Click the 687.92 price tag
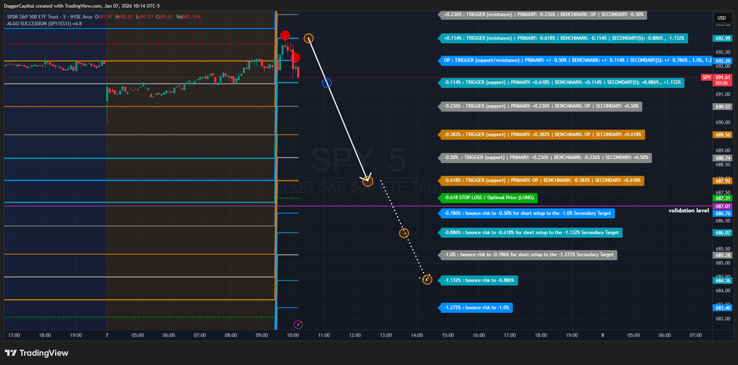738x365 pixels. tap(723, 181)
